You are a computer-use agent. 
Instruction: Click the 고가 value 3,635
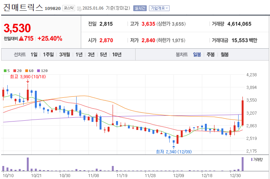tap(148, 24)
